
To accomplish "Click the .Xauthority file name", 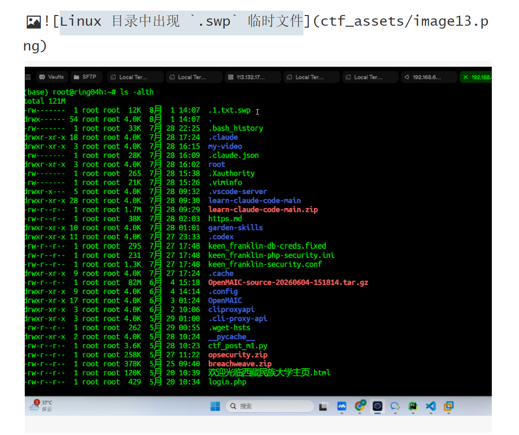I will tap(232, 174).
